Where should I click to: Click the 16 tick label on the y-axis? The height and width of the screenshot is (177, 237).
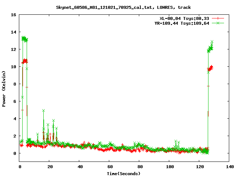tap(13, 15)
